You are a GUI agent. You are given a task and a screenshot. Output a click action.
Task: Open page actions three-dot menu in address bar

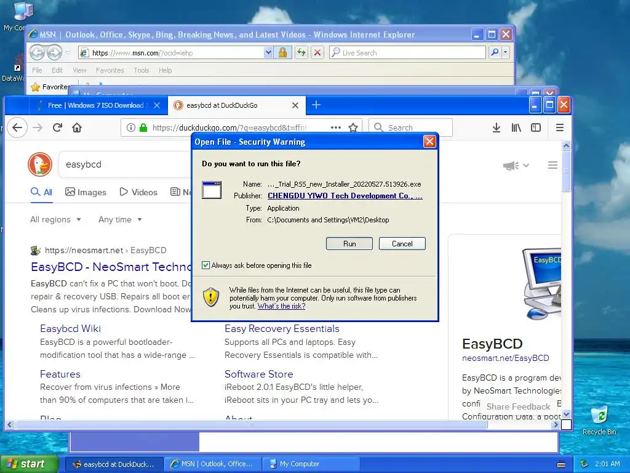336,127
